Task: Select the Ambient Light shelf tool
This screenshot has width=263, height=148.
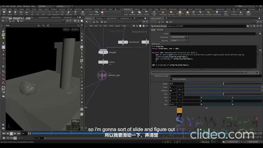Action: pyautogui.click(x=217, y=13)
